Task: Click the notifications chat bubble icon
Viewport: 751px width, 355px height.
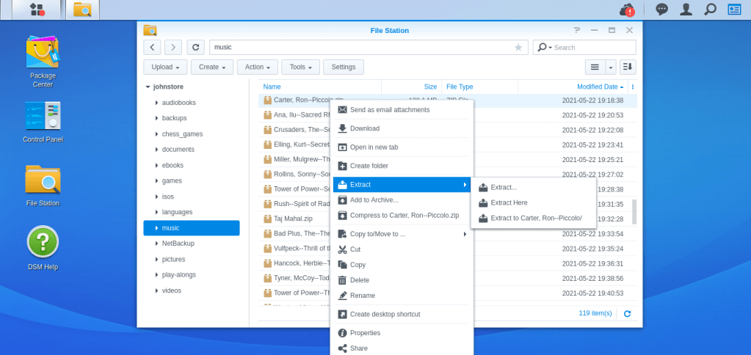Action: [661, 10]
